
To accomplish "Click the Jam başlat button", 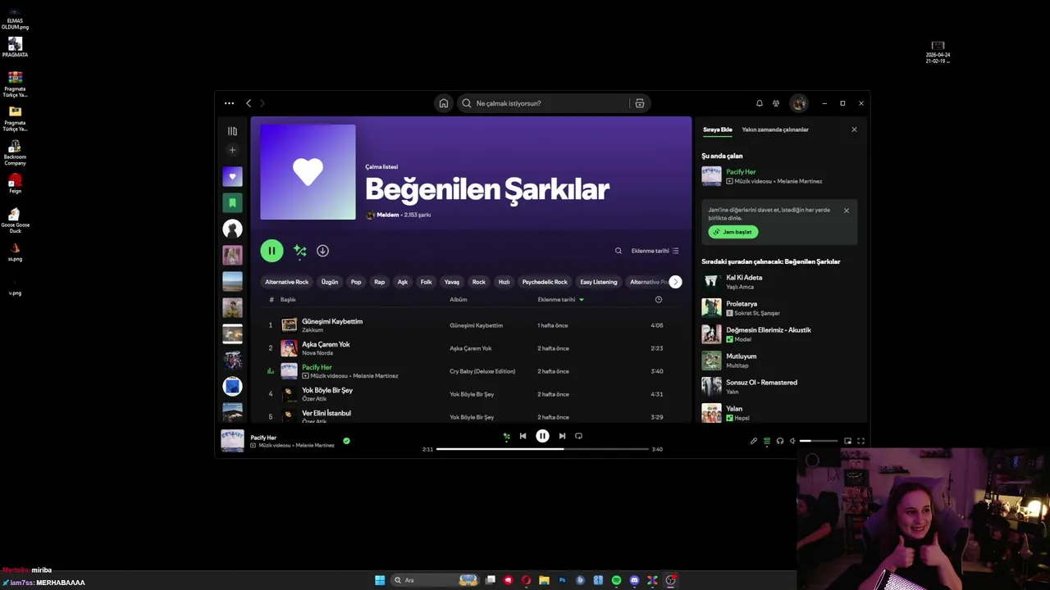I will (x=733, y=232).
